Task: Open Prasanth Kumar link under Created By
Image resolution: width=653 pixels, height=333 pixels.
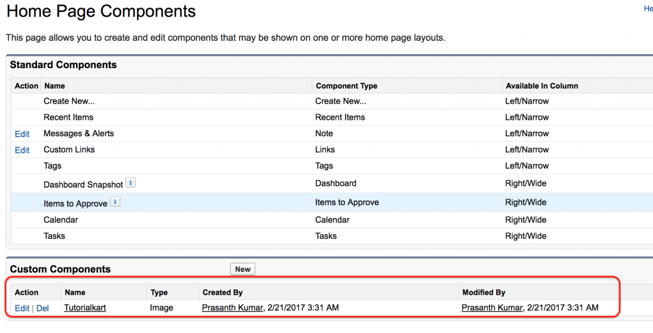Action: [x=232, y=308]
